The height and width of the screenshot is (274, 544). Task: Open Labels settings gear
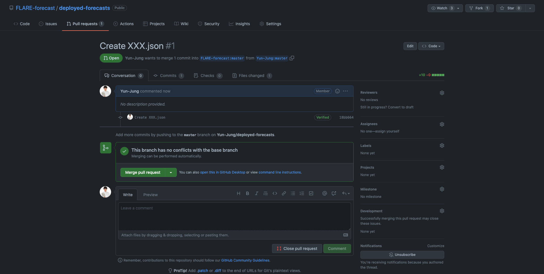click(x=442, y=145)
